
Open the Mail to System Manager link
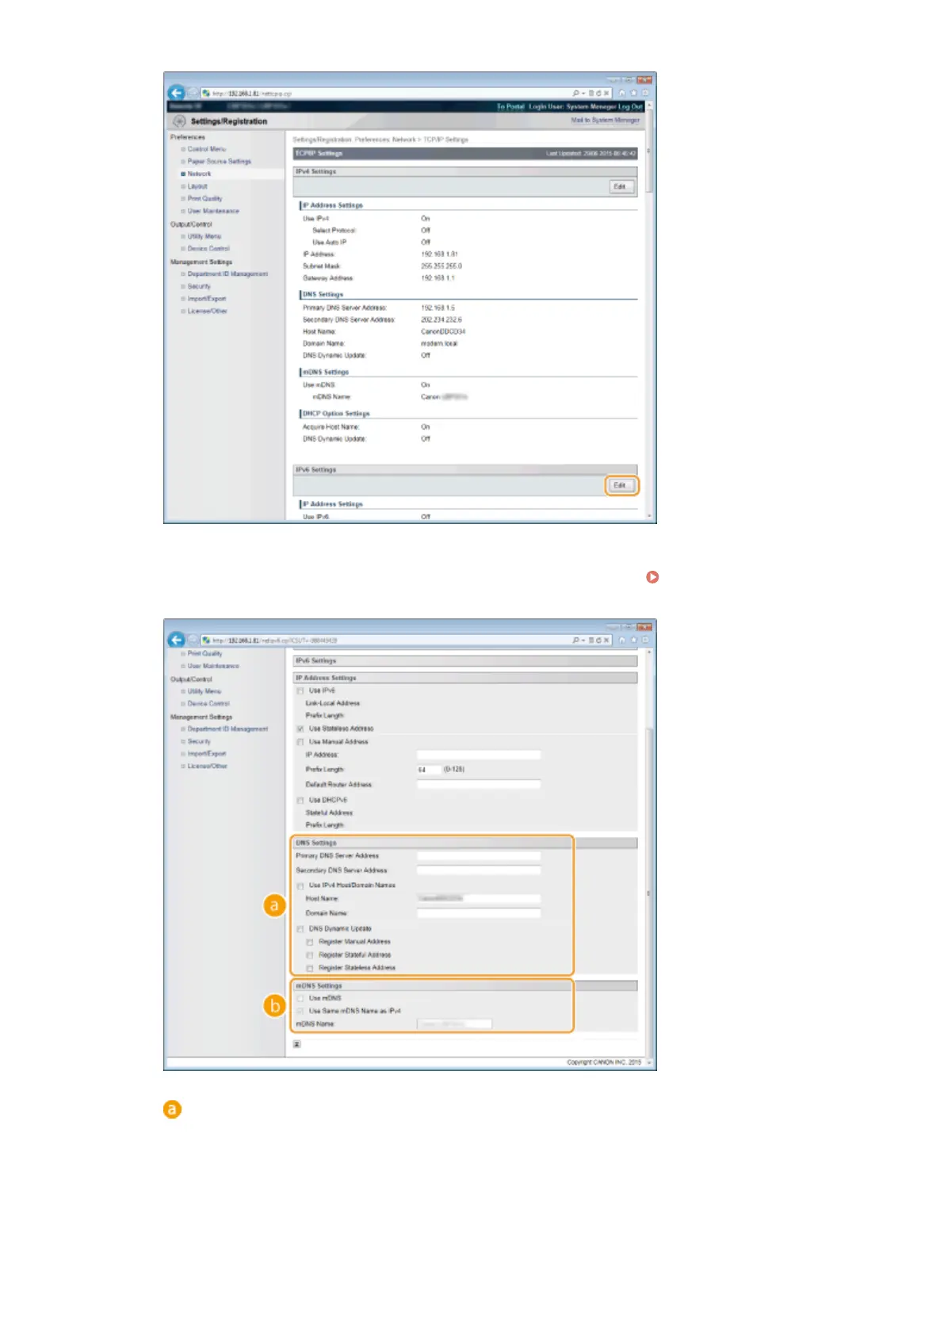[x=605, y=120]
